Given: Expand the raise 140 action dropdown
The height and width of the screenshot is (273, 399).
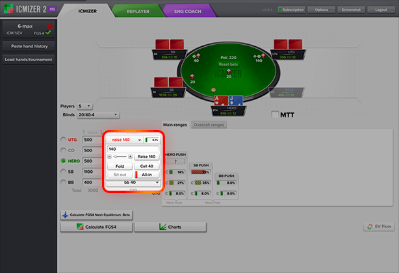Looking at the screenshot, I should point(124,140).
